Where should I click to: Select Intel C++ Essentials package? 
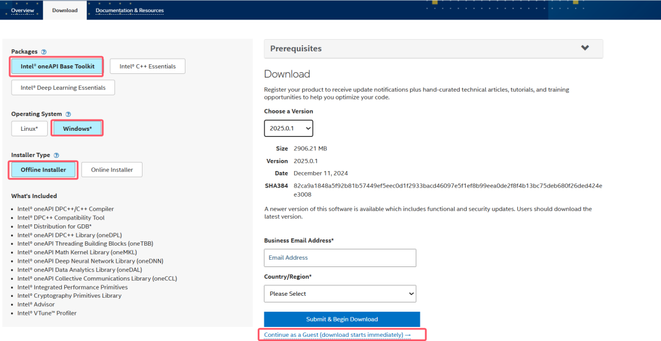[148, 67]
